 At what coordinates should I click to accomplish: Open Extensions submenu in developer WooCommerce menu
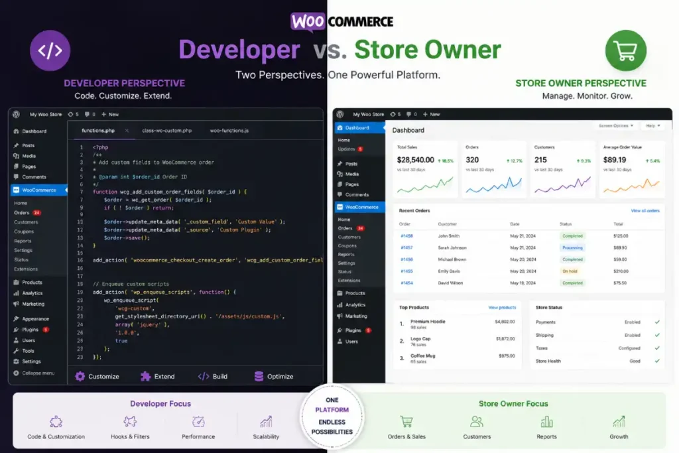[26, 269]
